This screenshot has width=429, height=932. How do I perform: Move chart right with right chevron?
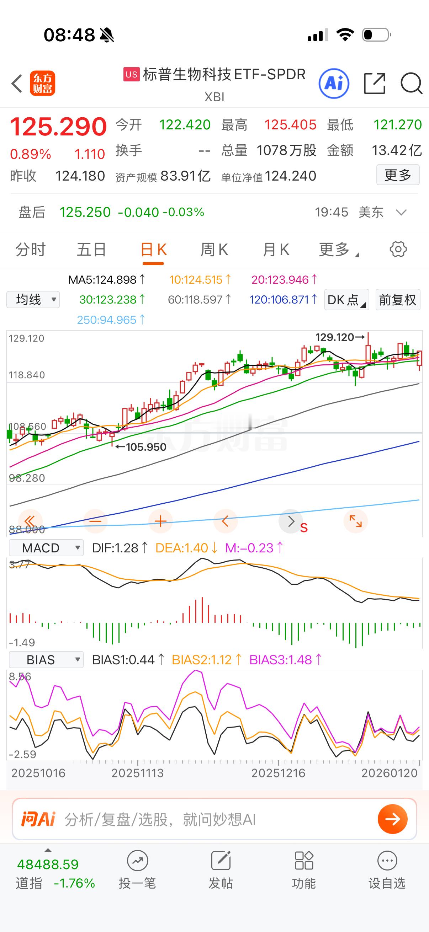pyautogui.click(x=290, y=521)
